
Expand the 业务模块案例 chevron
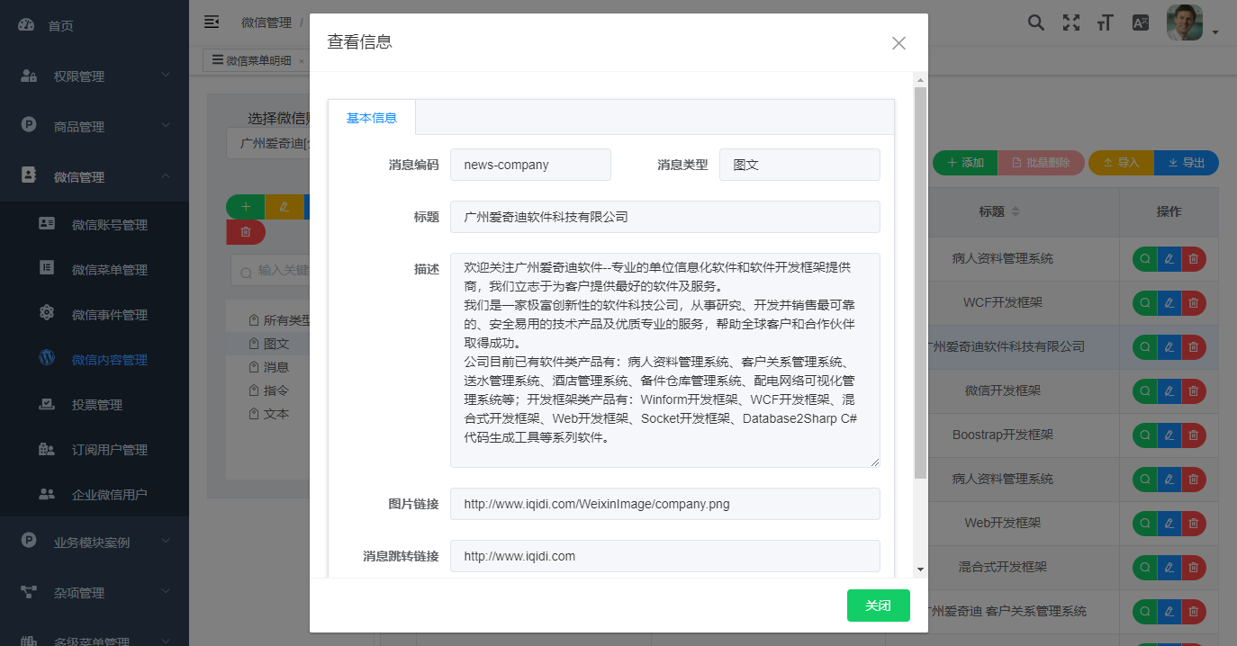point(166,542)
